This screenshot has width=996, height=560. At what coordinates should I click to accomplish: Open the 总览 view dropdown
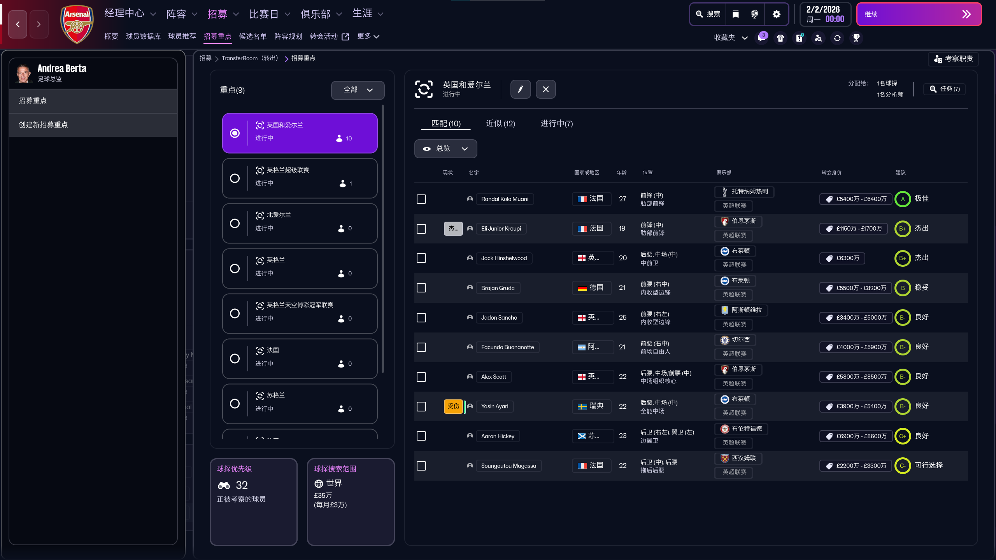[445, 149]
